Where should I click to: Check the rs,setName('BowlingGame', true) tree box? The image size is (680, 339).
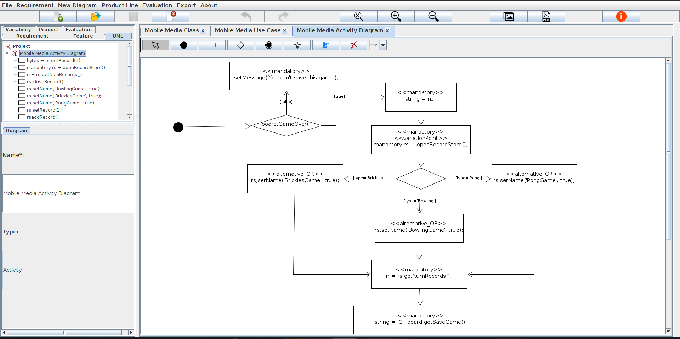coord(22,89)
